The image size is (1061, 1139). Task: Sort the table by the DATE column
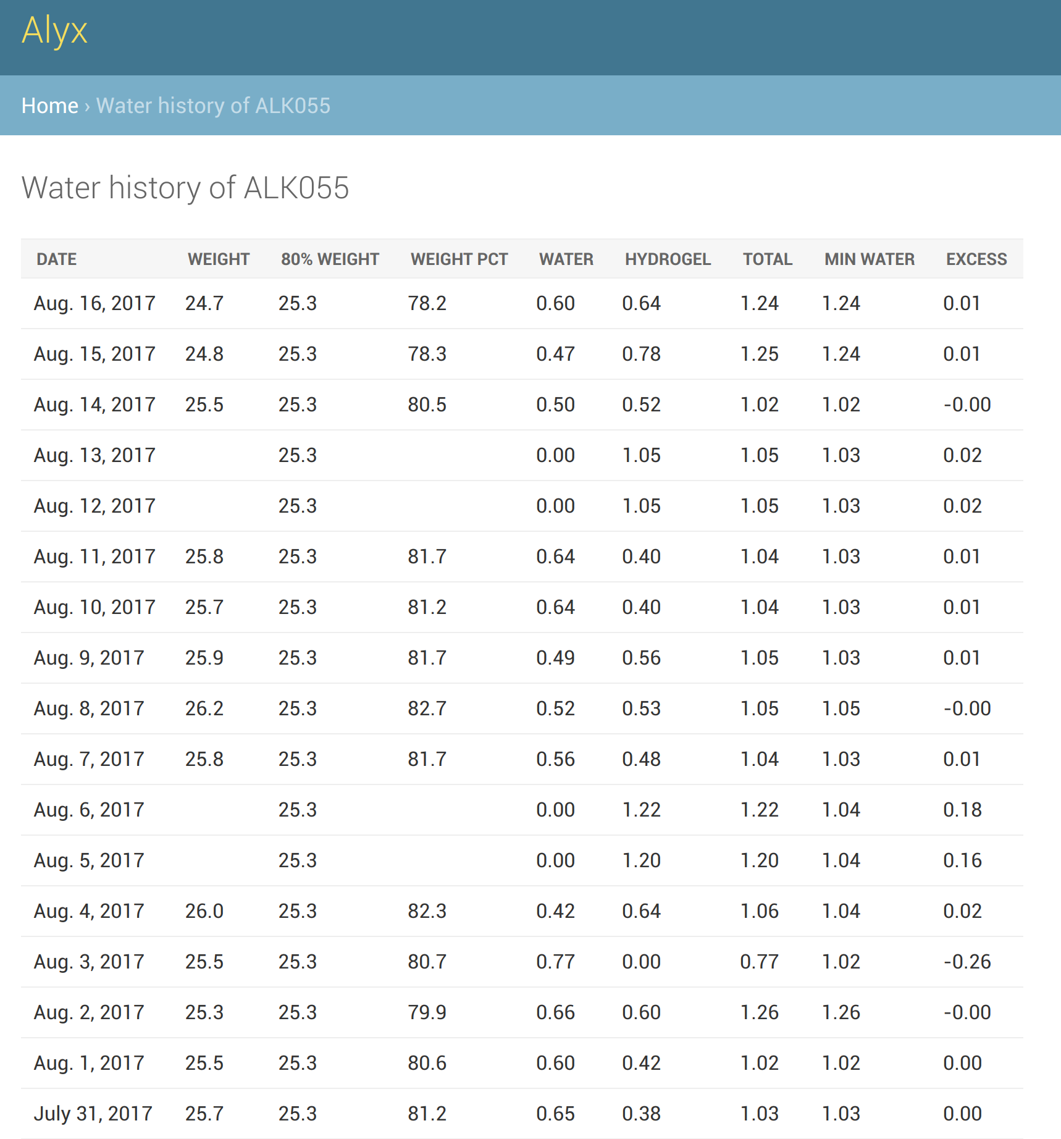pyautogui.click(x=56, y=259)
